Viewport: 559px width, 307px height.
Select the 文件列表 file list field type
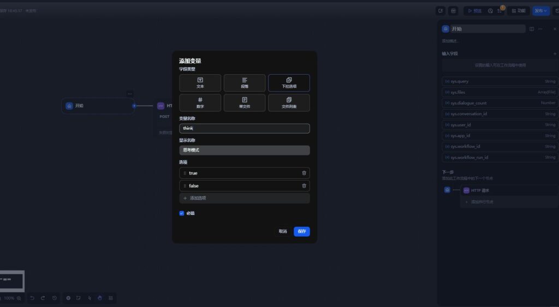click(x=289, y=103)
